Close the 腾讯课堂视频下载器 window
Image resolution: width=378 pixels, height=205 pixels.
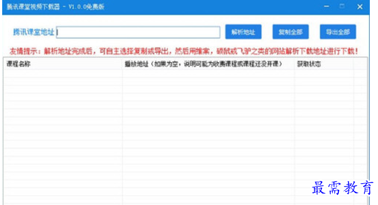pos(359,7)
